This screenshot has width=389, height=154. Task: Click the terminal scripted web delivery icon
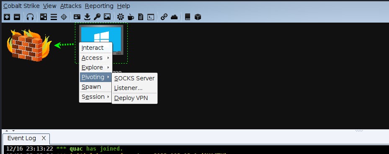(151, 17)
